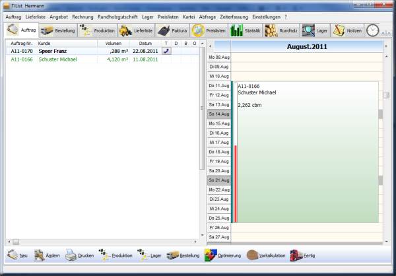Select calendar day So 21.Aug
Viewport: 396px width, 276px height.
[219, 180]
